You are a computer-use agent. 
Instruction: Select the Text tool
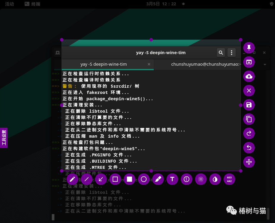(x=172, y=179)
